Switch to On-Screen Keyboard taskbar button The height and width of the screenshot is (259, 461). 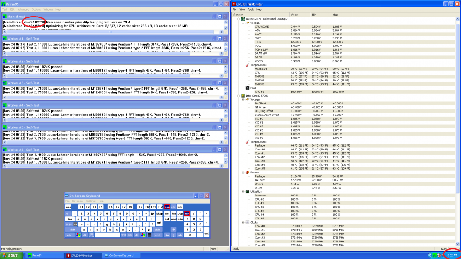click(122, 255)
